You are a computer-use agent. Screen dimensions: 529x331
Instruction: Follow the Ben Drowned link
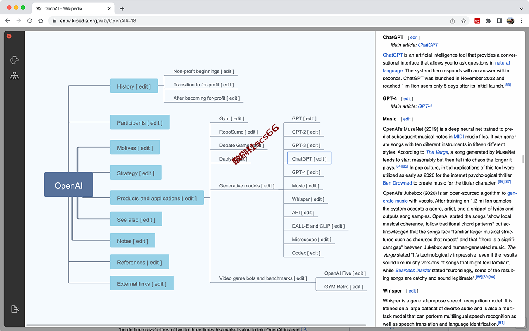(x=397, y=183)
